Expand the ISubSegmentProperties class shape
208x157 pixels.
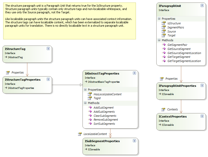[134, 141]
